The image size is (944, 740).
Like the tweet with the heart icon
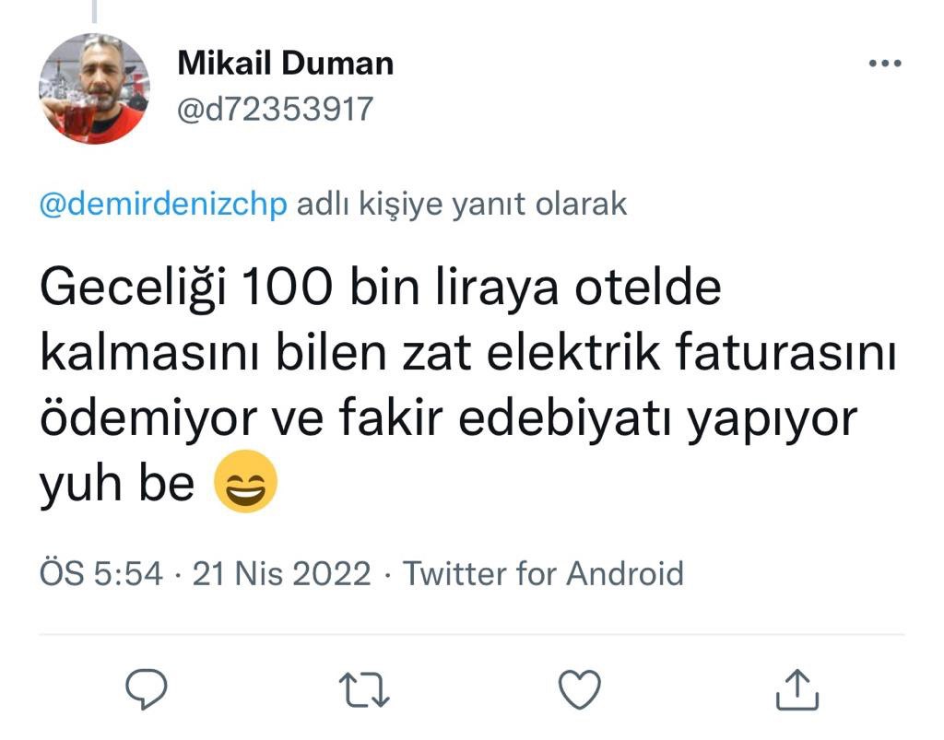pos(581,688)
